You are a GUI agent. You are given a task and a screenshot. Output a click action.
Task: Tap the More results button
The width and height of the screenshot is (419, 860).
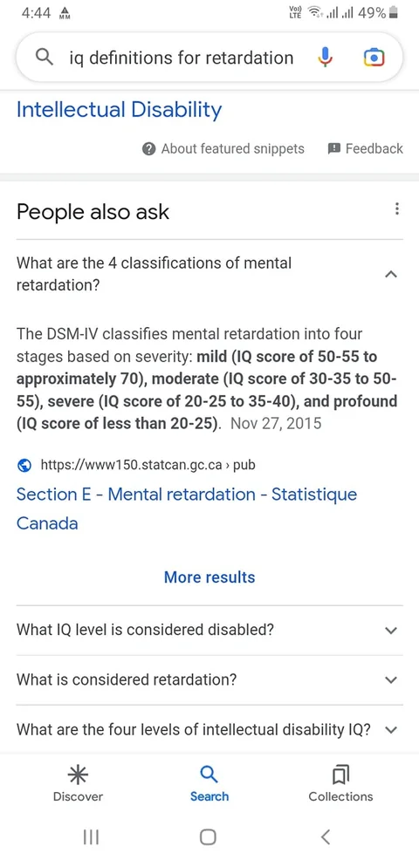[209, 577]
